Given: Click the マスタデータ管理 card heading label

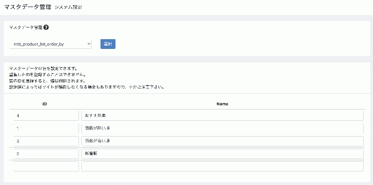Looking at the screenshot, I should 26,27.
